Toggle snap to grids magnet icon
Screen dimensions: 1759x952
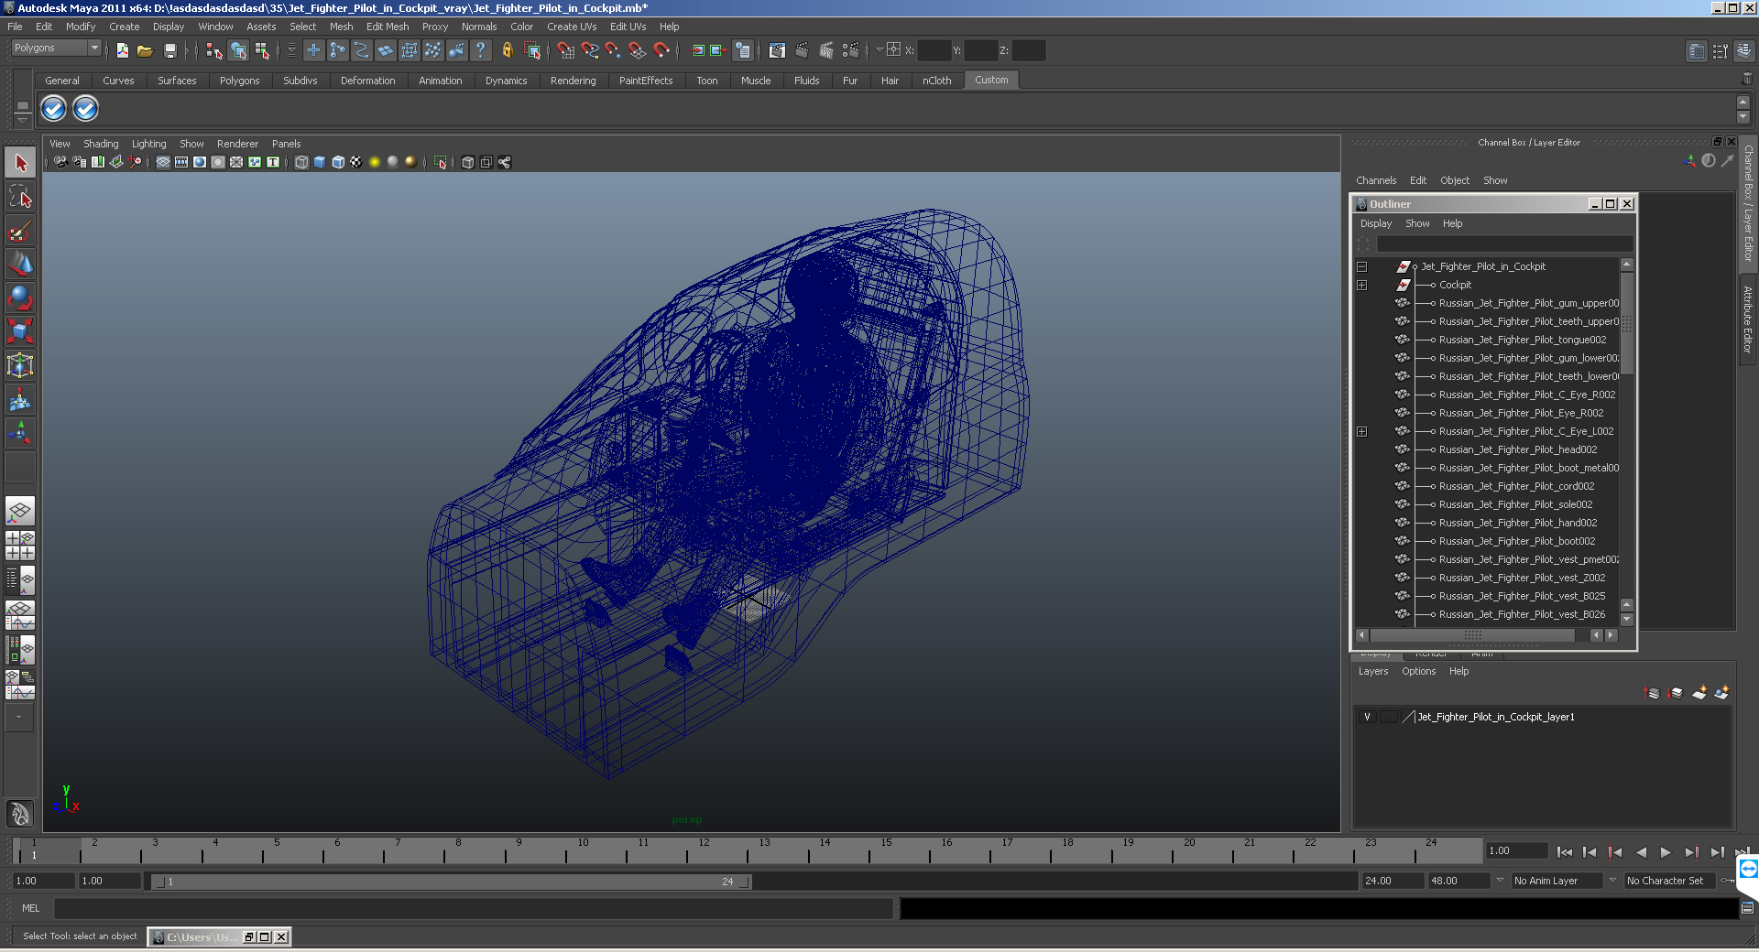565,51
